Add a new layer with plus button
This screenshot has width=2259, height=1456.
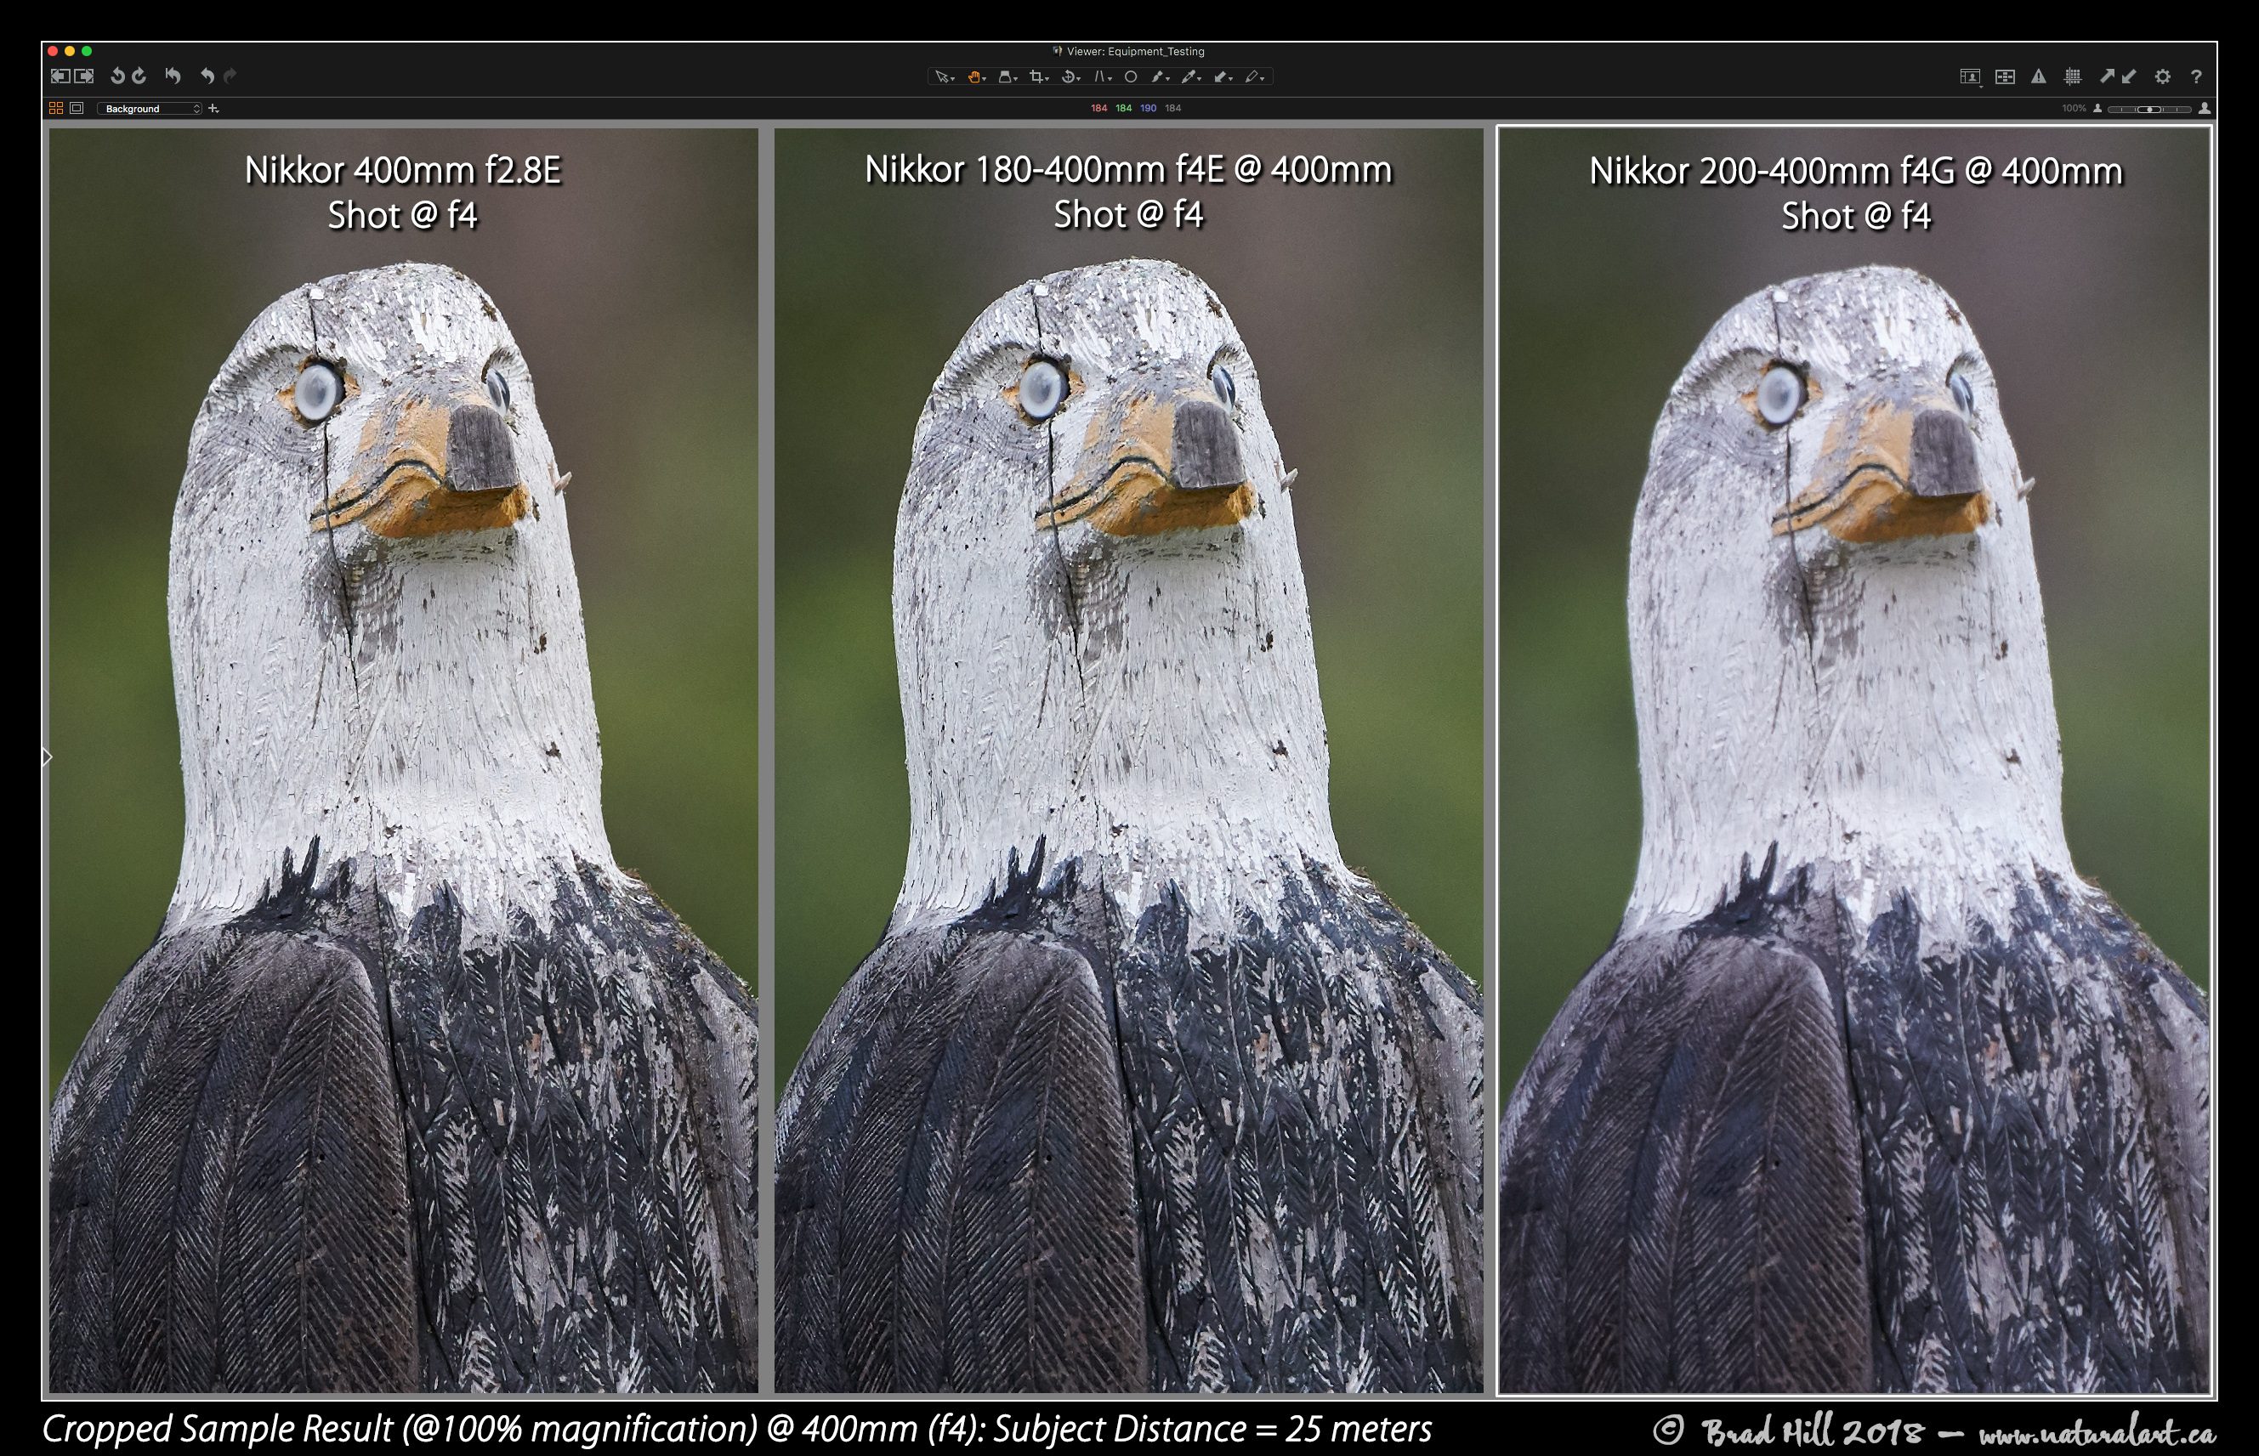213,109
